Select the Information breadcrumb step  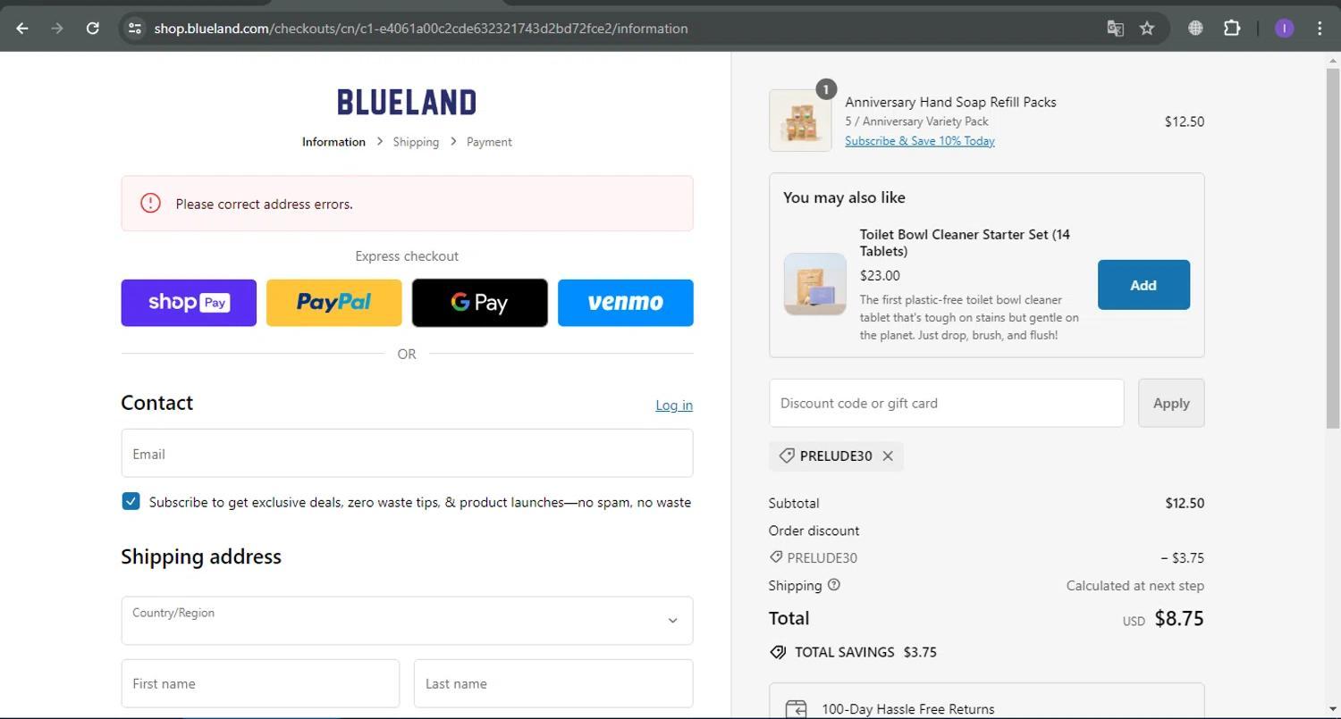(333, 142)
